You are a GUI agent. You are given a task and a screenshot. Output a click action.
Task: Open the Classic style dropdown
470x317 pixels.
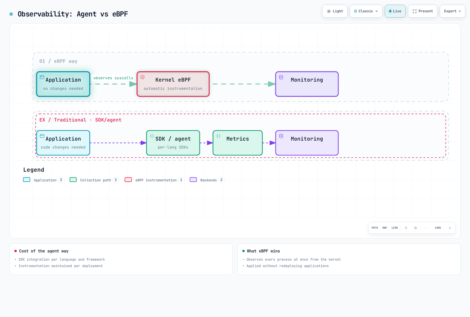pos(366,11)
